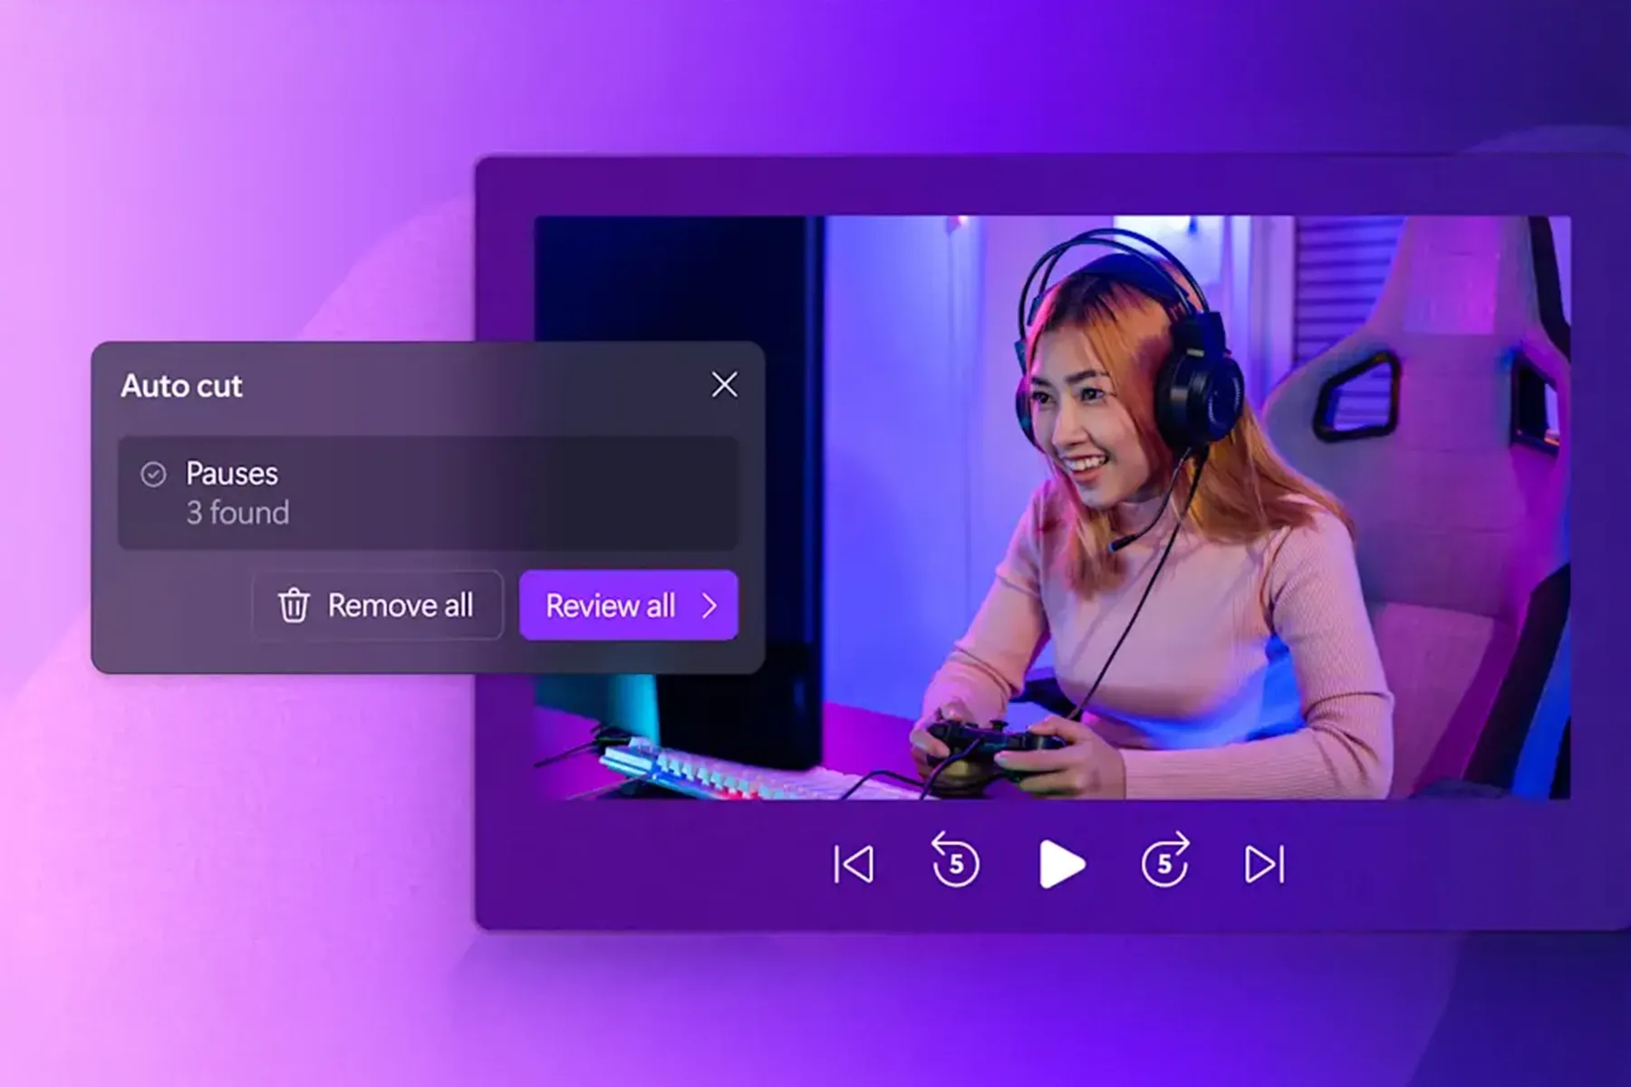
Task: Click the 3 found count under Pauses
Action: [236, 513]
